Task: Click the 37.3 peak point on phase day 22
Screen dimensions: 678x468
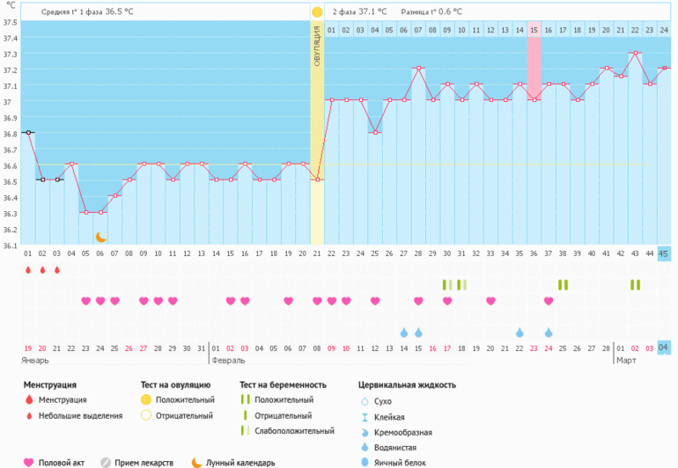Action: click(x=634, y=53)
